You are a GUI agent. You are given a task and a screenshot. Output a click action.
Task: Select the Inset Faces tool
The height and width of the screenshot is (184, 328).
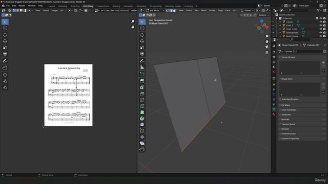click(142, 87)
